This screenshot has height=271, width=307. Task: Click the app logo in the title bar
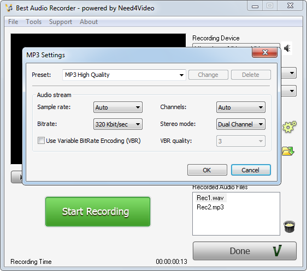[9, 8]
